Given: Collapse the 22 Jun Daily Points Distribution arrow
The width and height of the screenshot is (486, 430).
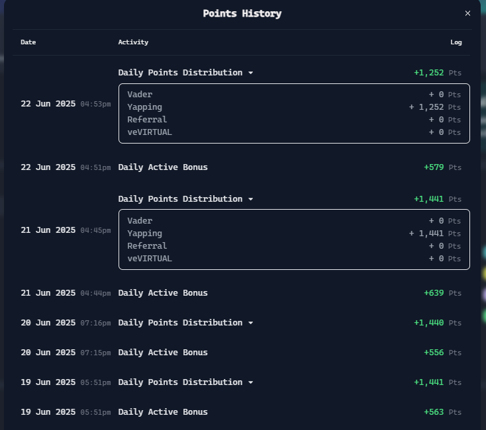Looking at the screenshot, I should click(251, 73).
